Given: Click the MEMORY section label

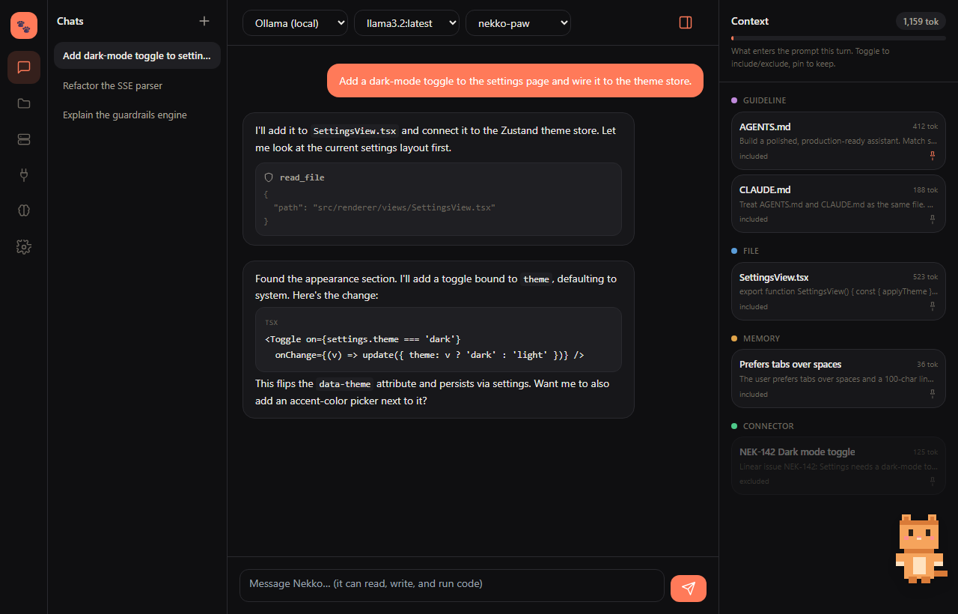Looking at the screenshot, I should pyautogui.click(x=761, y=338).
